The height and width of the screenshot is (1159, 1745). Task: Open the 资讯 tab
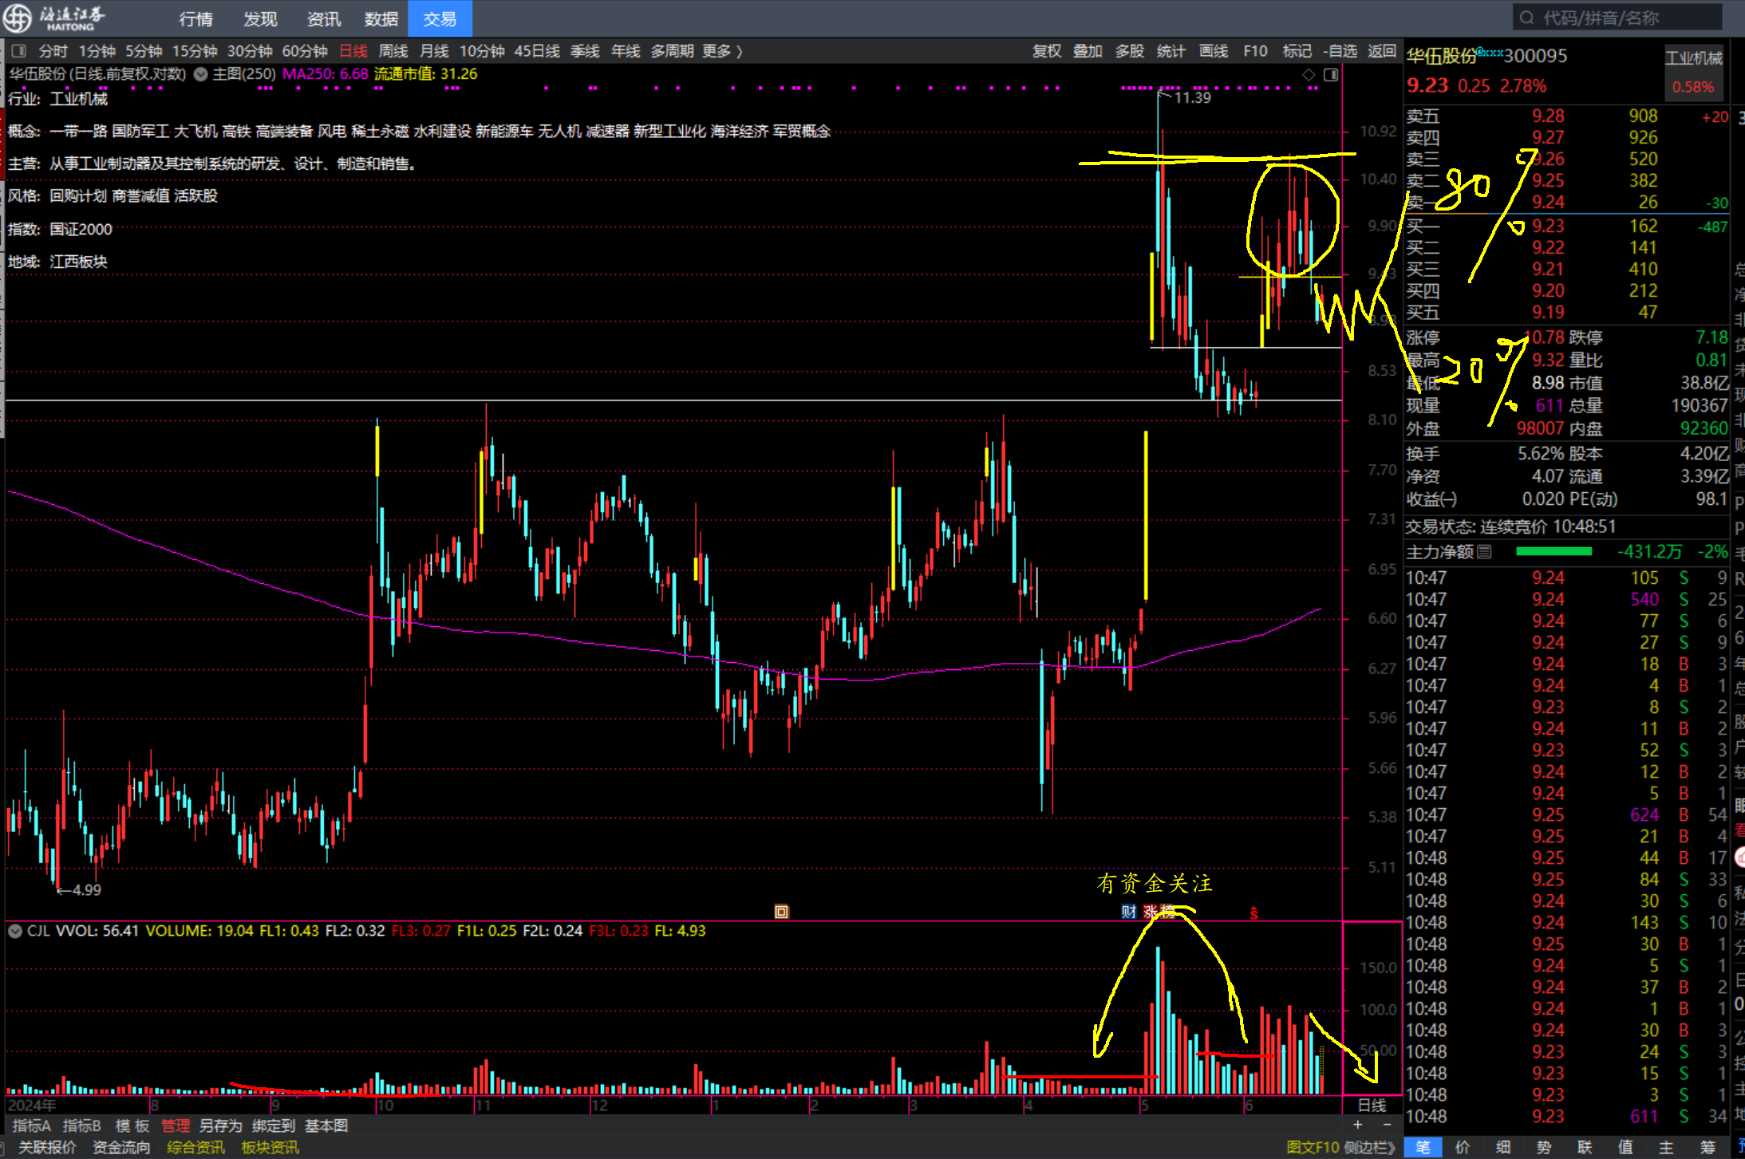(323, 18)
